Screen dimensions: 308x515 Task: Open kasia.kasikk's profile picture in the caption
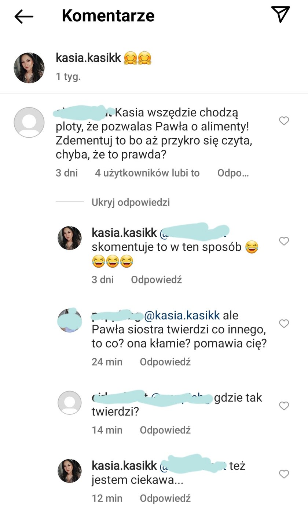[x=29, y=68]
